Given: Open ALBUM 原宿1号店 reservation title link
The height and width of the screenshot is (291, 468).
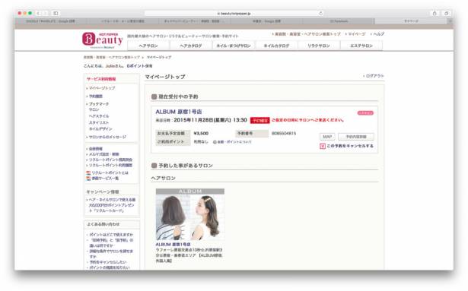Looking at the screenshot, I should click(x=179, y=112).
